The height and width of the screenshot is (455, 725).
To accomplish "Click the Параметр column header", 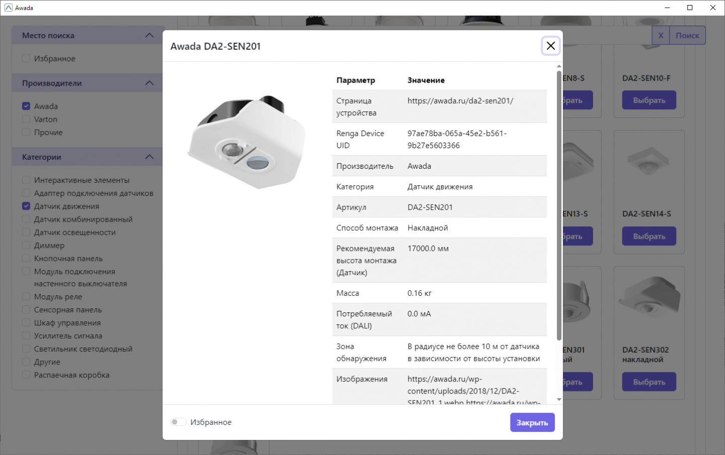I will (355, 80).
